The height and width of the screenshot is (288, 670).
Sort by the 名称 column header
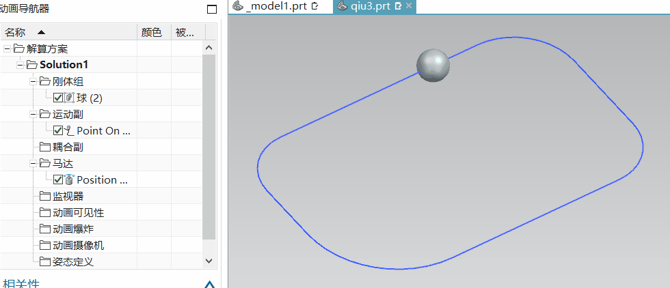click(x=68, y=32)
